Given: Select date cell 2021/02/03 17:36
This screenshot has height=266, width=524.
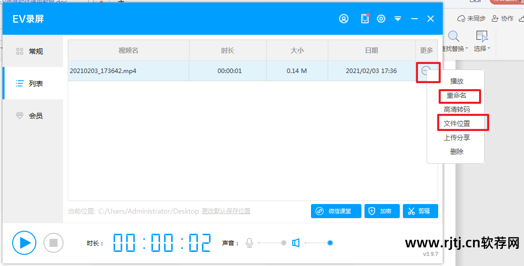Looking at the screenshot, I should click(371, 71).
